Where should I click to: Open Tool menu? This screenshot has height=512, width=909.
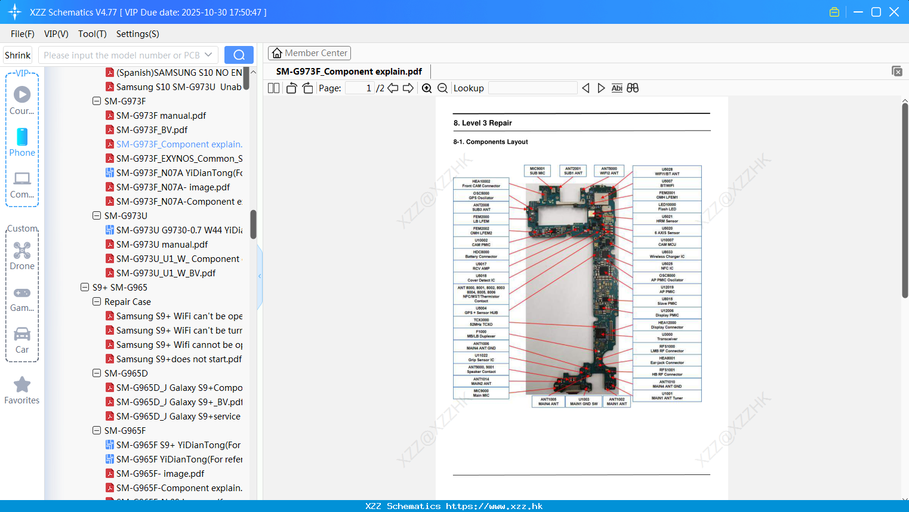pyautogui.click(x=92, y=34)
